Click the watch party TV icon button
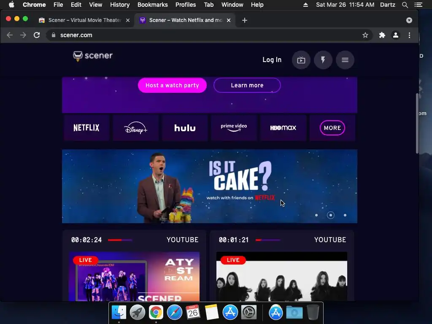This screenshot has width=432, height=324. (x=301, y=60)
